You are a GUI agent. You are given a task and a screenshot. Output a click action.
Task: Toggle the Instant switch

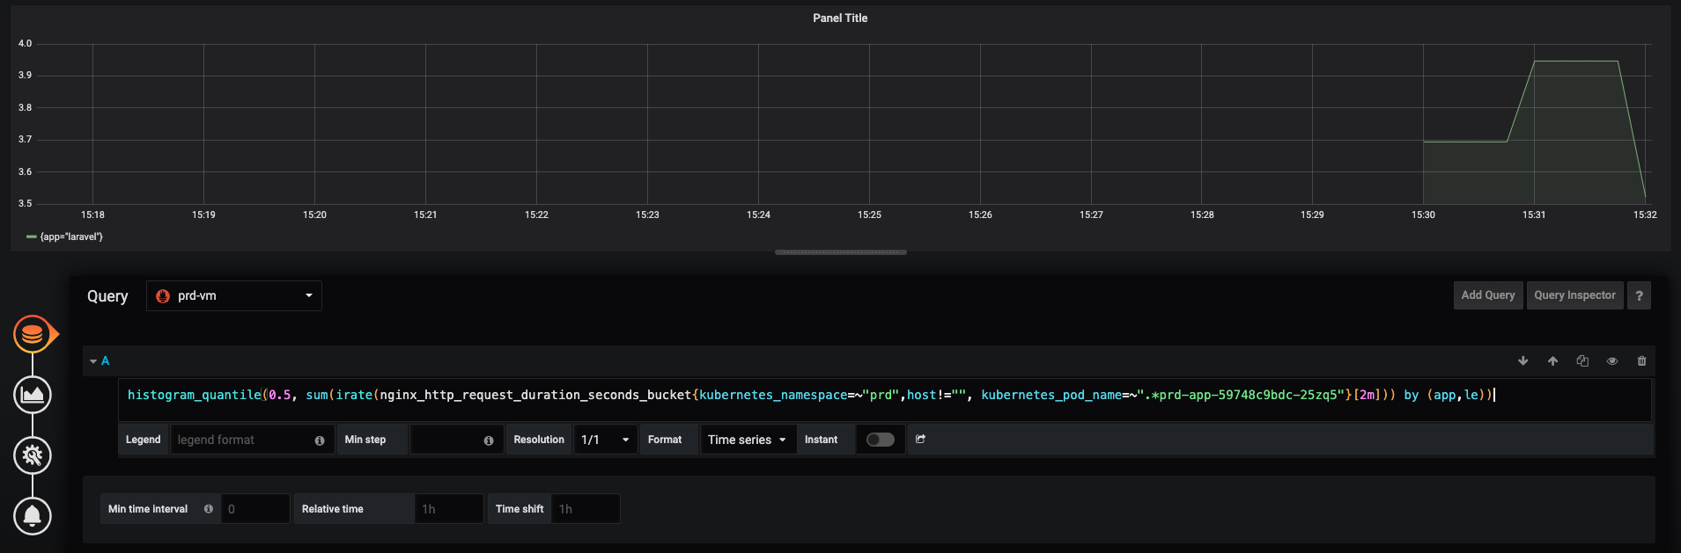point(881,440)
